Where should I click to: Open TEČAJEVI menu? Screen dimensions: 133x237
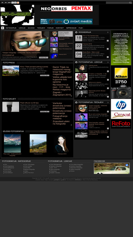[41, 28]
